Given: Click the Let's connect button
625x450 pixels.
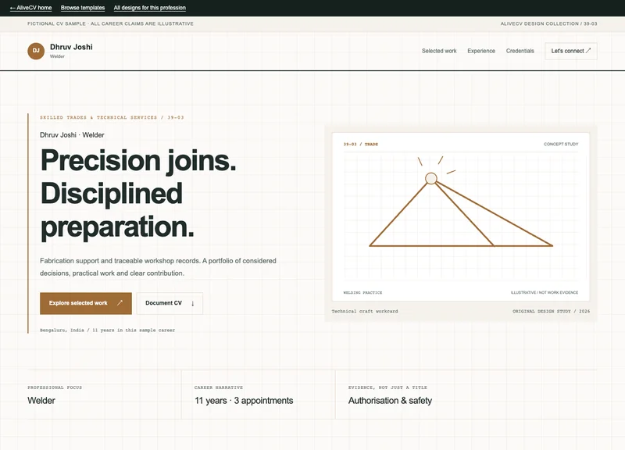Looking at the screenshot, I should [571, 51].
